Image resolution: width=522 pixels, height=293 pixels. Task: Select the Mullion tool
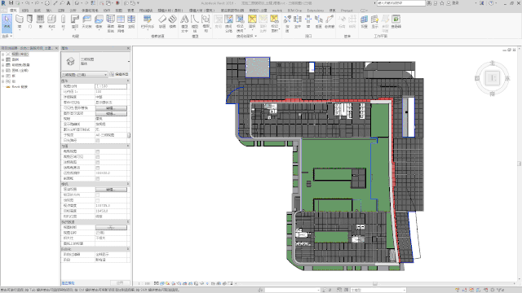131,22
